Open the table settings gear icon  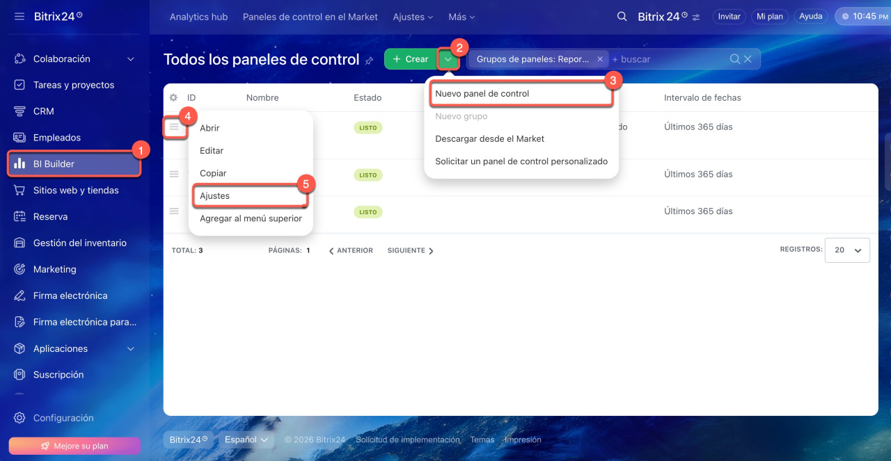(173, 98)
